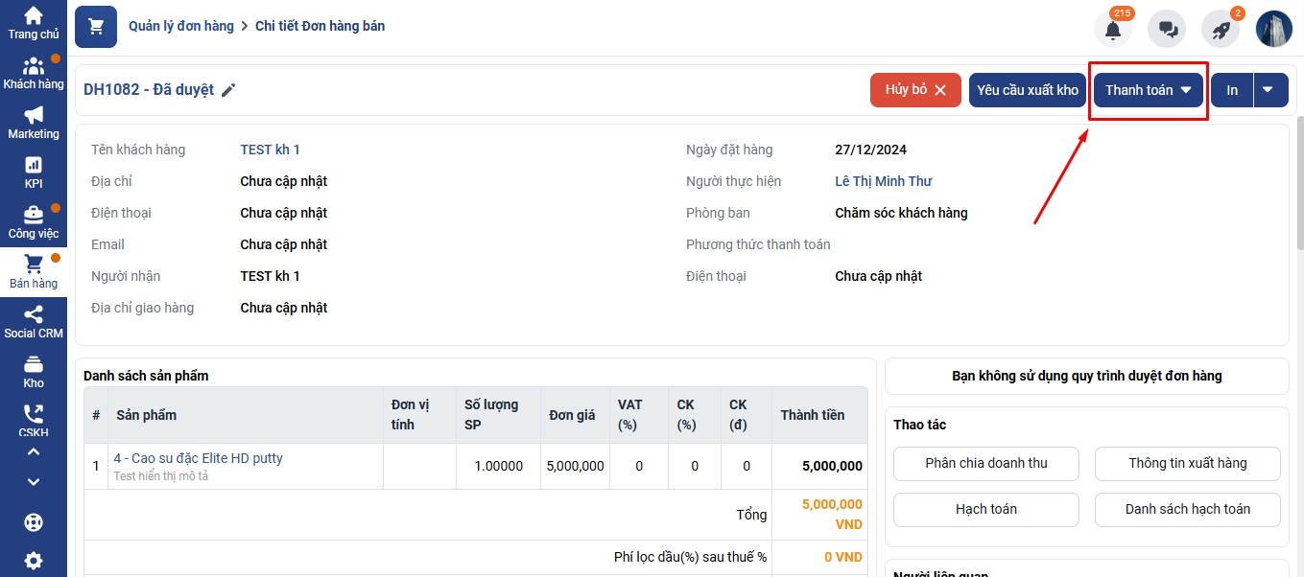Open the help lifebuoy icon in sidebar
Viewport: 1304px width, 577px height.
[34, 522]
